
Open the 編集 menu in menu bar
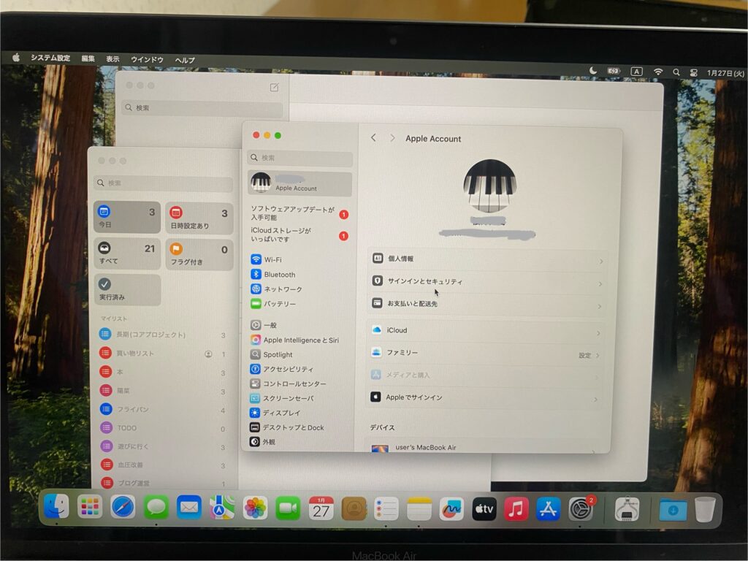pyautogui.click(x=88, y=58)
